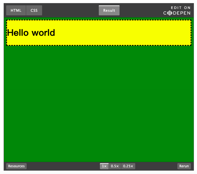Click the word Hello in heading
This screenshot has height=174, width=197.
click(18, 33)
